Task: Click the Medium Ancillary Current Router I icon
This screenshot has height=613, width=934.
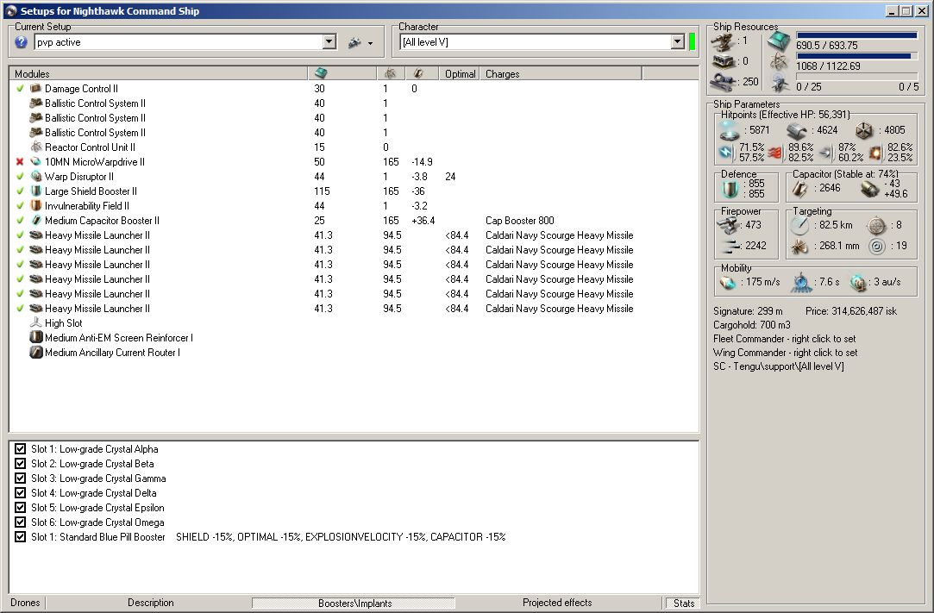Action: pos(35,352)
